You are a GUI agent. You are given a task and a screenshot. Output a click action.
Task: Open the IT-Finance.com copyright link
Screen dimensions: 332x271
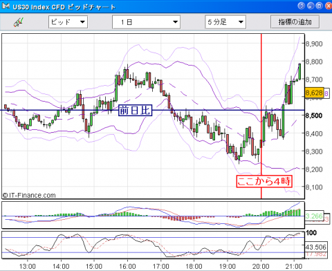29,196
